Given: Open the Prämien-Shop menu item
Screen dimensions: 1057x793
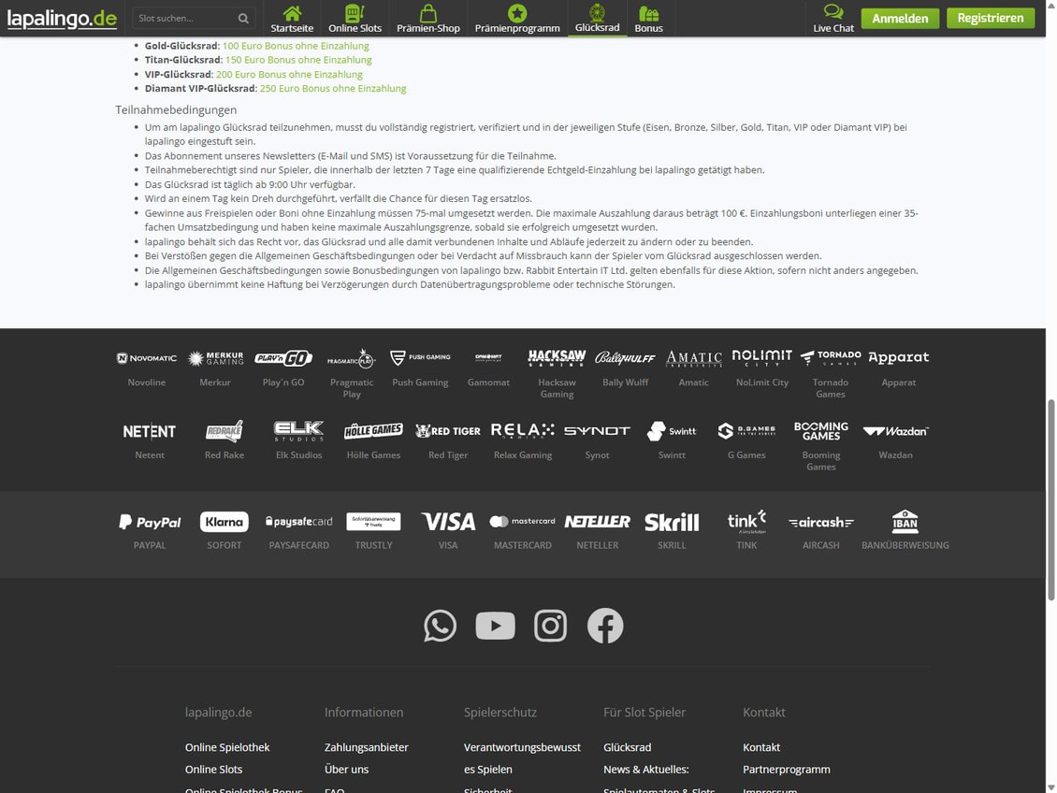Looking at the screenshot, I should (x=428, y=18).
